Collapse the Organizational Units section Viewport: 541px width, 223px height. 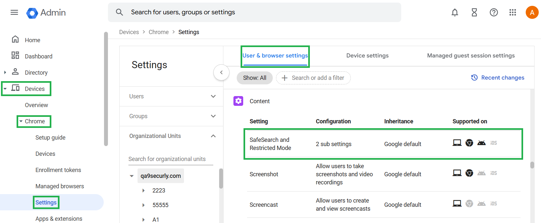[213, 136]
